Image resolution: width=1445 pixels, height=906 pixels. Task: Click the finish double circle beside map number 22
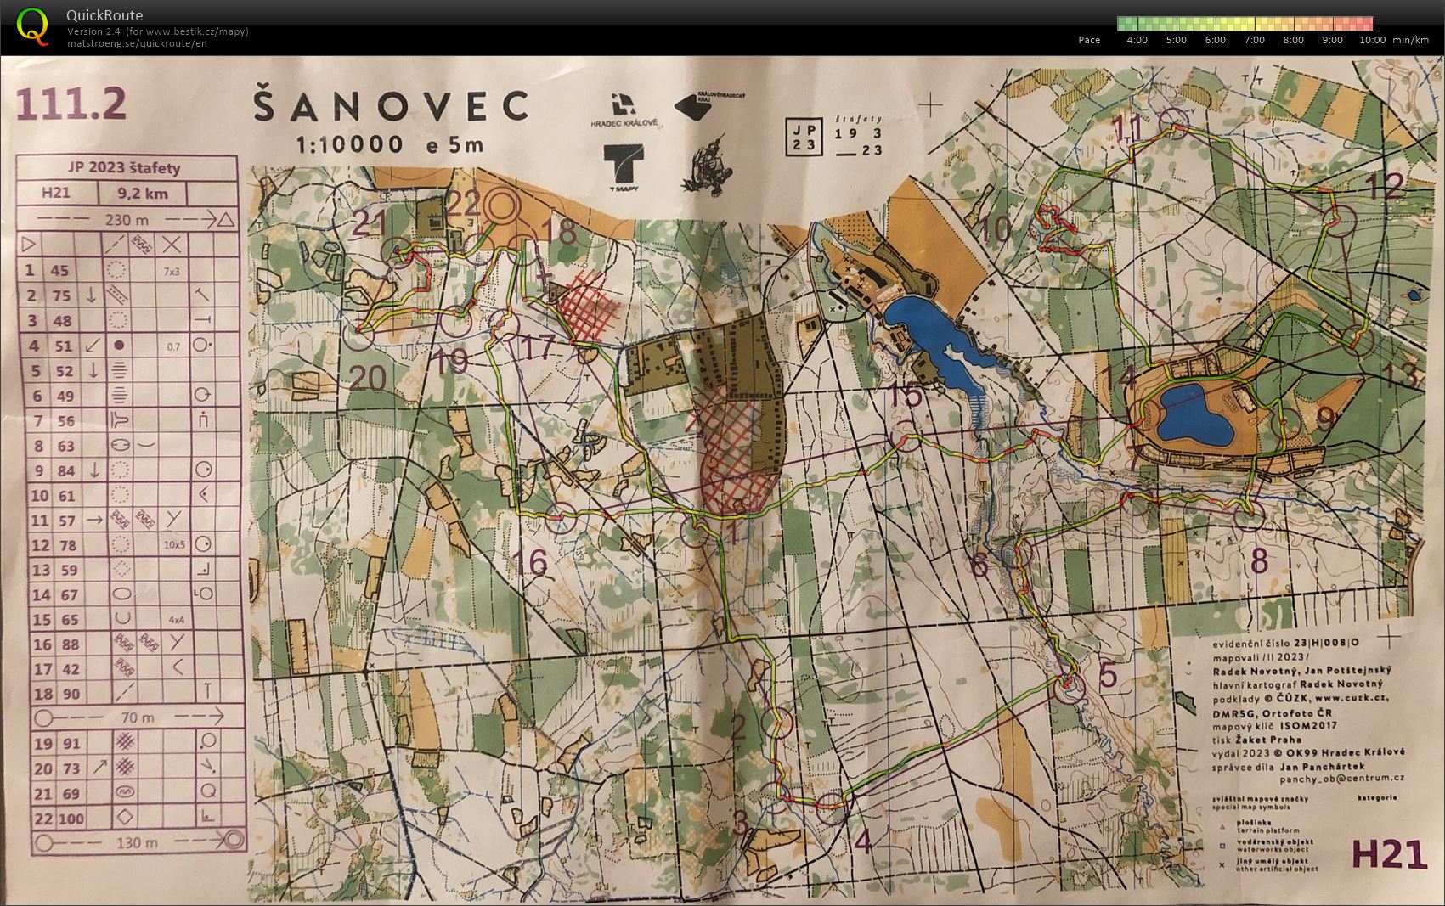point(503,206)
